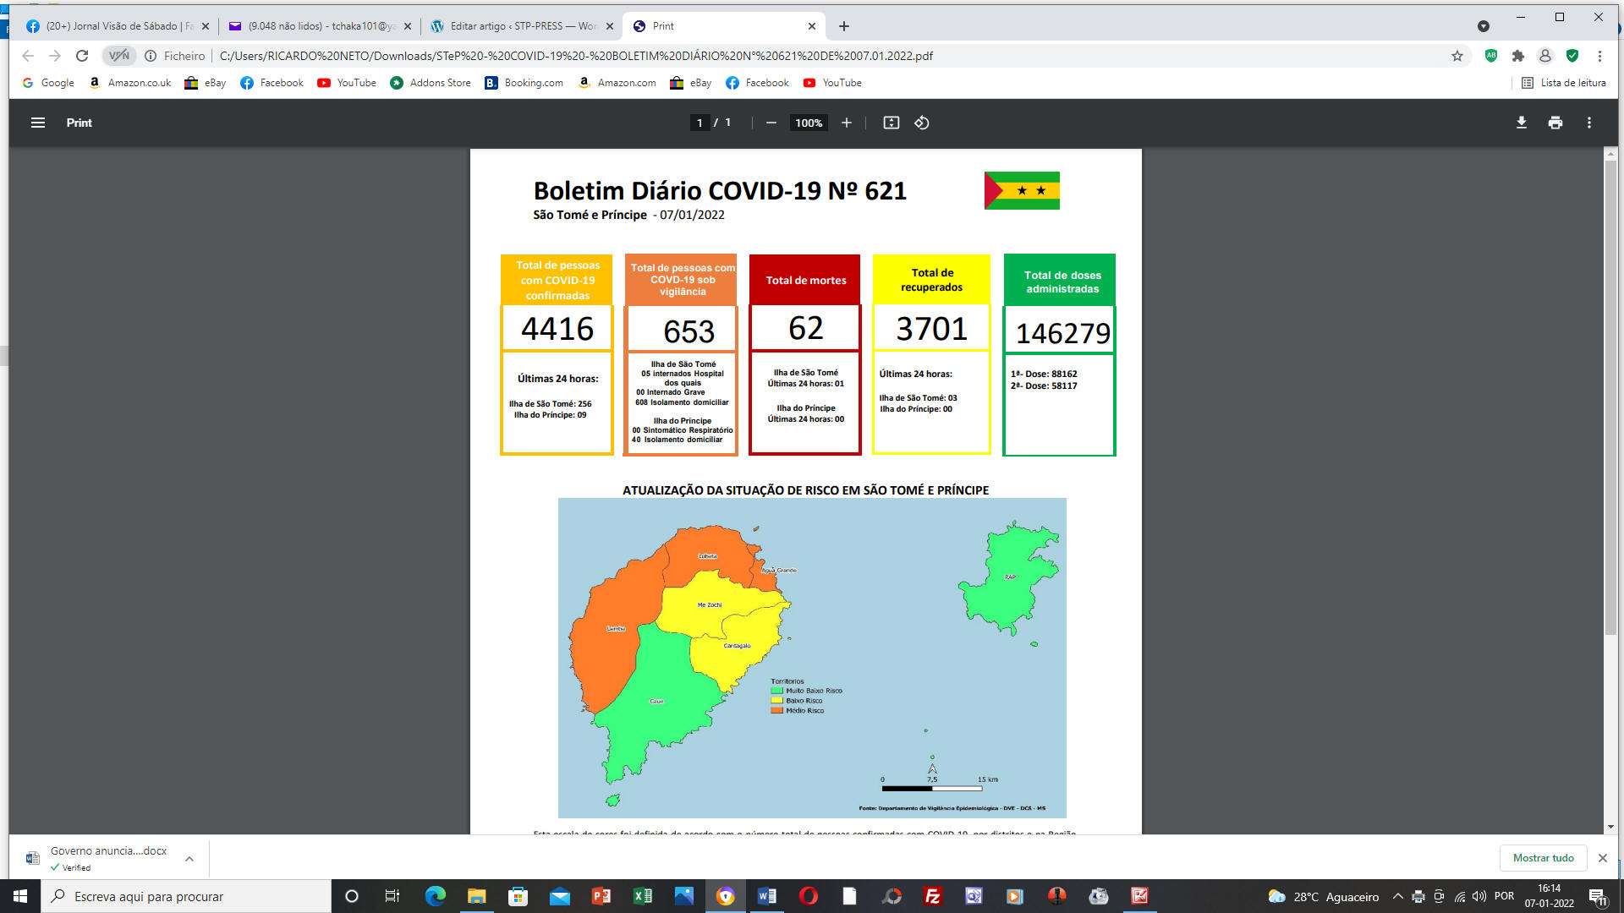Open Cortana circle icon on taskbar
This screenshot has width=1624, height=913.
(x=352, y=896)
